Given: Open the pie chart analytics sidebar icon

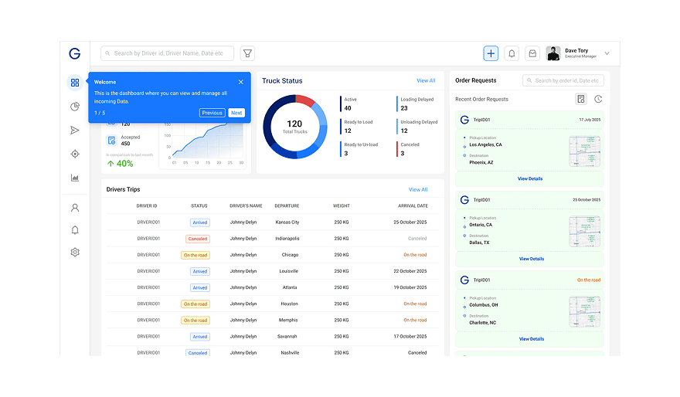Looking at the screenshot, I should pos(75,107).
